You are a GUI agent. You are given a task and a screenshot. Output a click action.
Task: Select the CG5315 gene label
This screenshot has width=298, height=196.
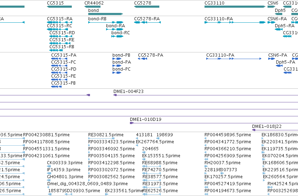(x=55, y=3)
